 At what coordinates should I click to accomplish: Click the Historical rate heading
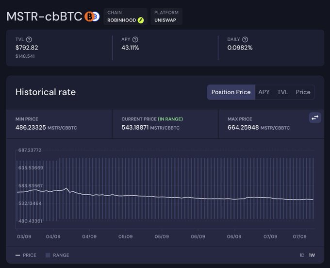pos(46,92)
